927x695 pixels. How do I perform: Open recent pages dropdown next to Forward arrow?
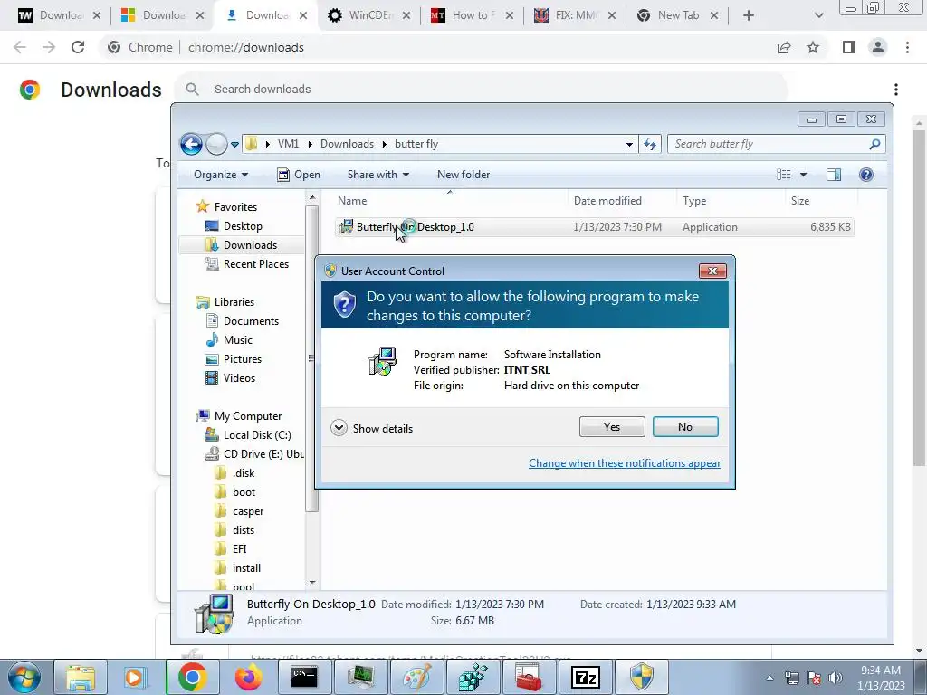pos(234,144)
